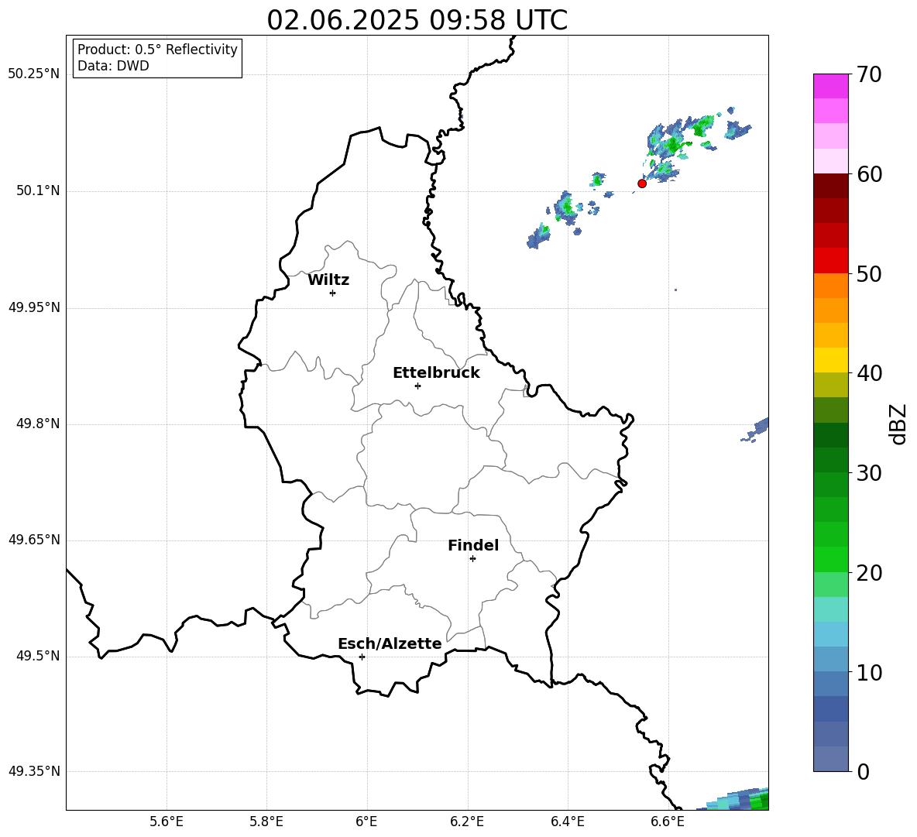This screenshot has height=837, width=917.
Task: Click the dark red 60 dBZ colorbar segment
Action: 830,186
